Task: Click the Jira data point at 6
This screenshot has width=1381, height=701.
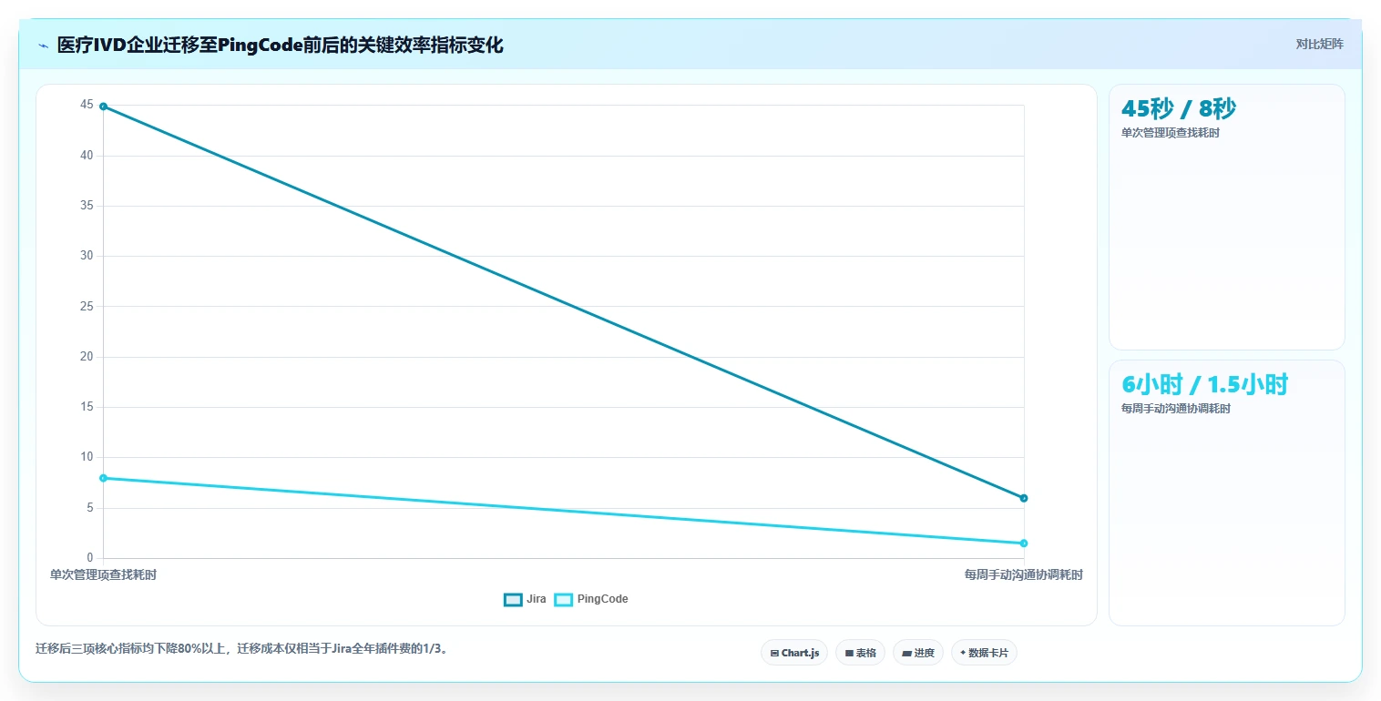Action: [x=1024, y=498]
